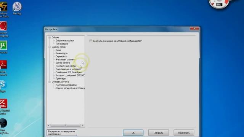Open the Adobe Reader desktop icon
244x137 pixels.
coord(3,68)
